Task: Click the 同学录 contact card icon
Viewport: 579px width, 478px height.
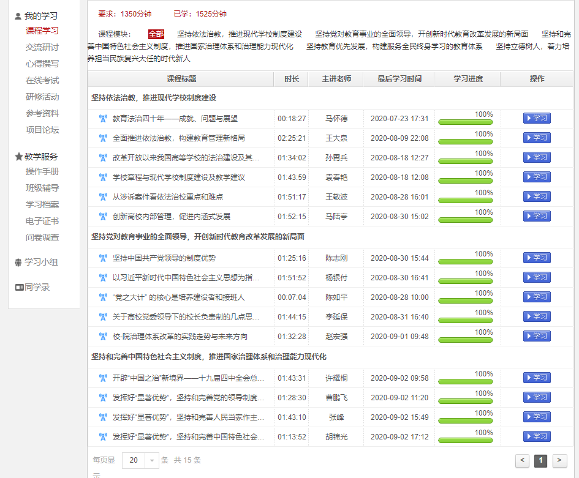Action: click(19, 287)
